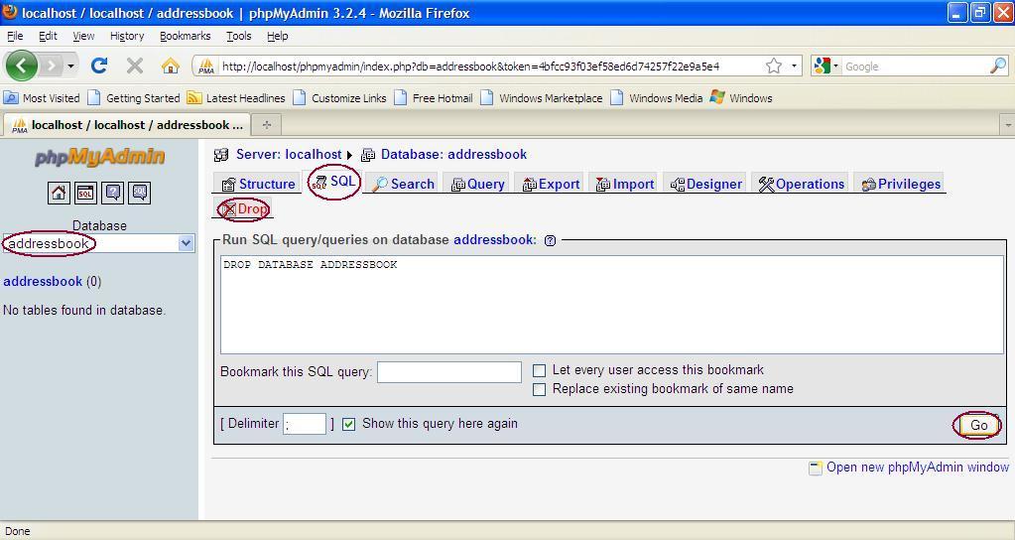Select the localhost / addressbook browser tab
Image resolution: width=1015 pixels, height=540 pixels.
click(x=126, y=124)
